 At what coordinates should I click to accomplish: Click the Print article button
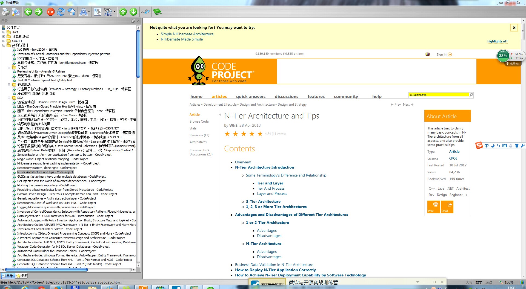pyautogui.click(x=433, y=207)
